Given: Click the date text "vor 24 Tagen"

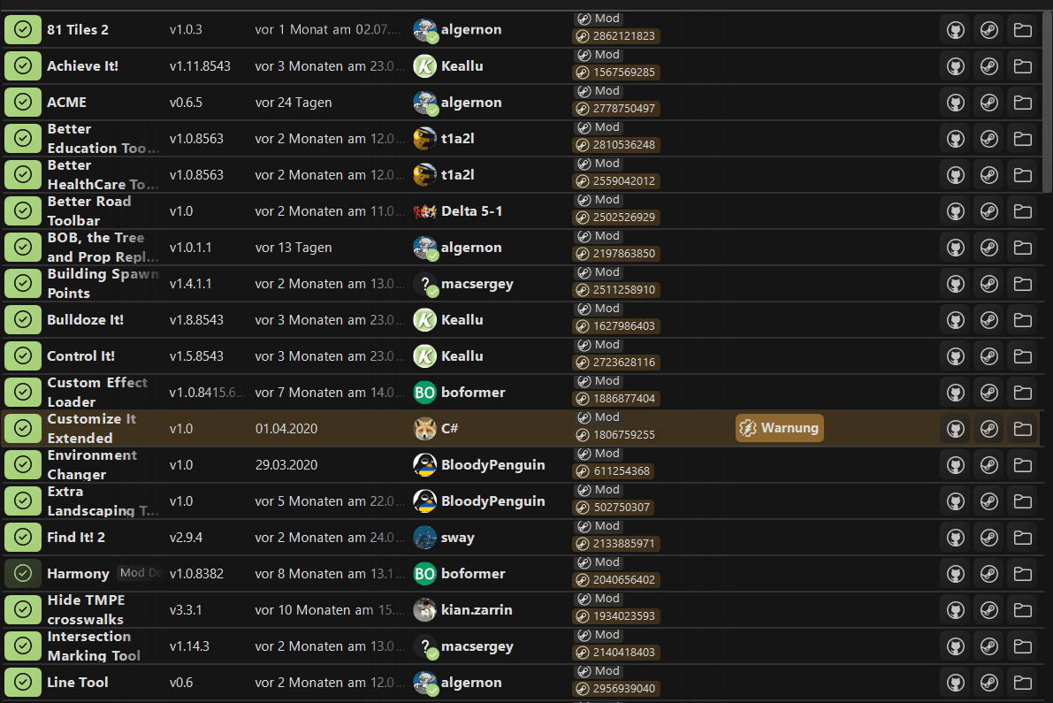Looking at the screenshot, I should coord(294,102).
